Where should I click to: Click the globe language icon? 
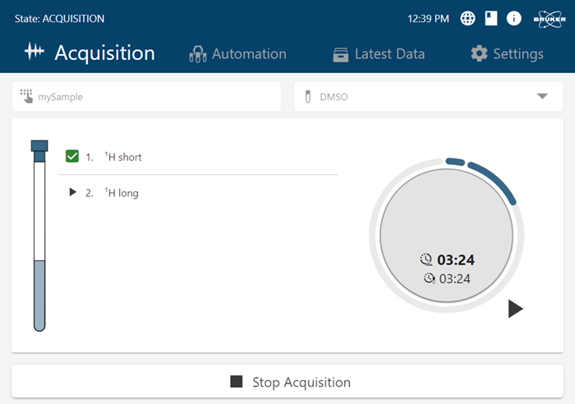coord(468,18)
